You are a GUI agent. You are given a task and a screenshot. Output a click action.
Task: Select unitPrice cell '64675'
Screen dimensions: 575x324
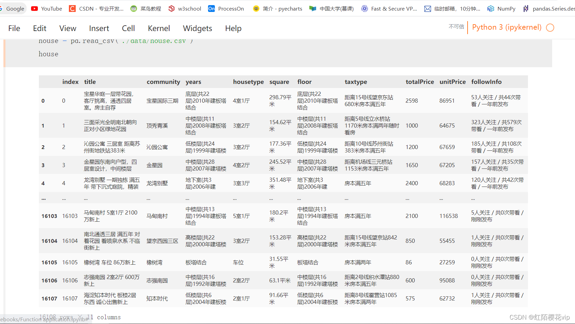[447, 126]
